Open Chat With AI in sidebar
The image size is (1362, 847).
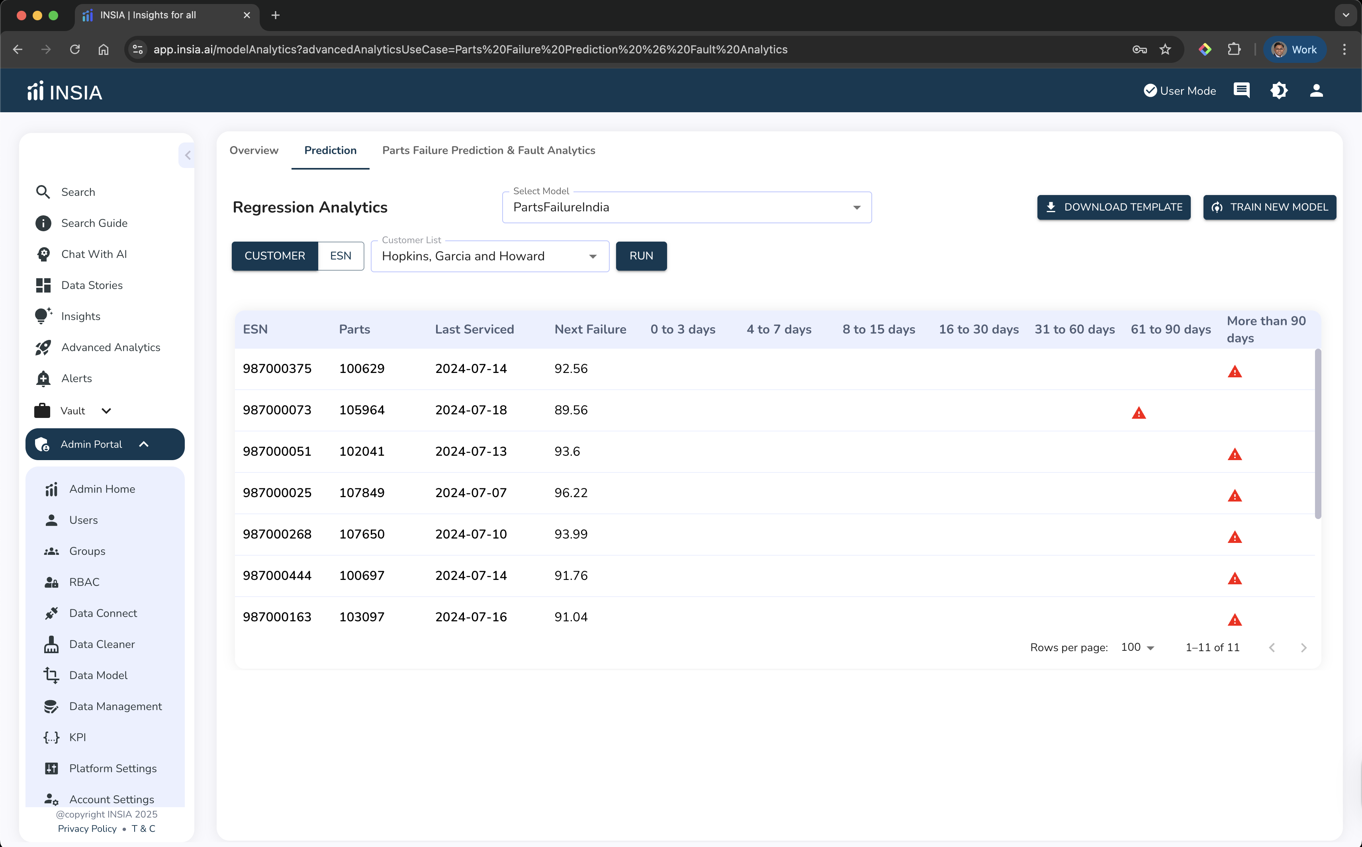pos(94,254)
